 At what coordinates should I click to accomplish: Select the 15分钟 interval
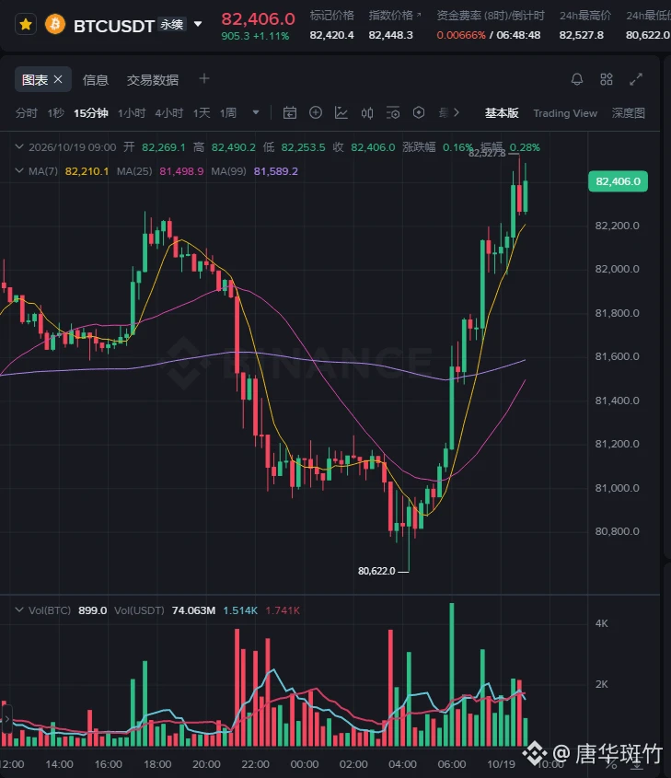click(x=91, y=113)
